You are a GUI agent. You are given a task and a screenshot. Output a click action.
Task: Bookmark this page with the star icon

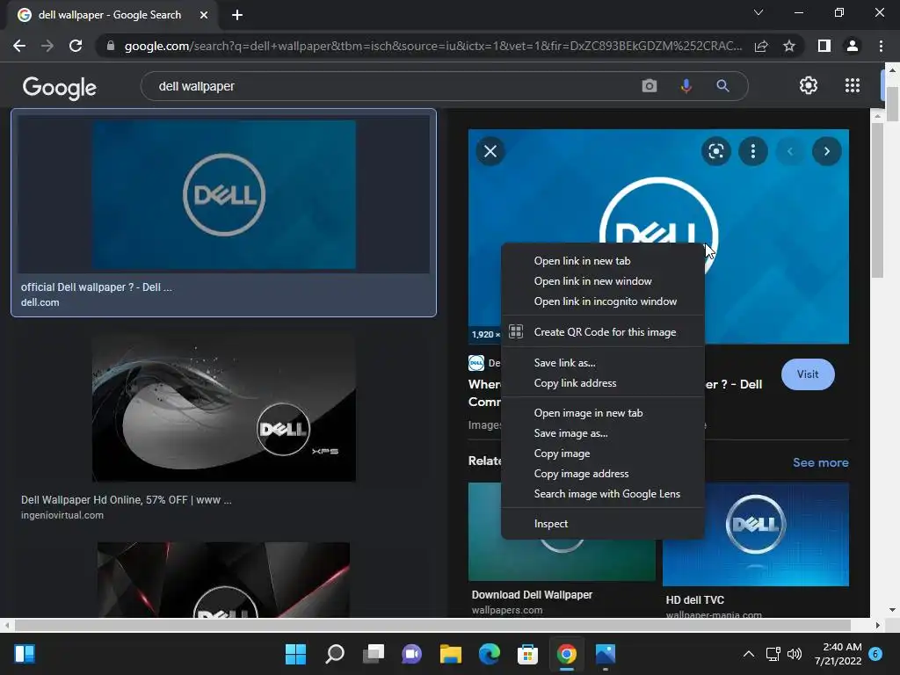(789, 46)
